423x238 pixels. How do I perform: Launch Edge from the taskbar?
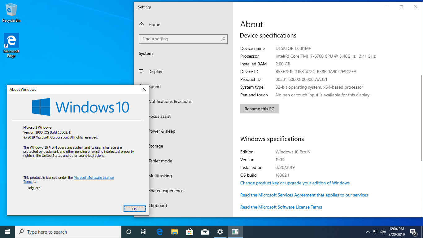[x=160, y=232]
